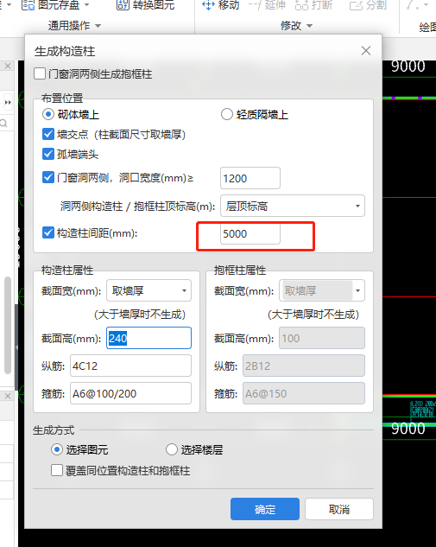The height and width of the screenshot is (547, 436).
Task: Select the 选择图元 radio option
Action: (x=57, y=449)
